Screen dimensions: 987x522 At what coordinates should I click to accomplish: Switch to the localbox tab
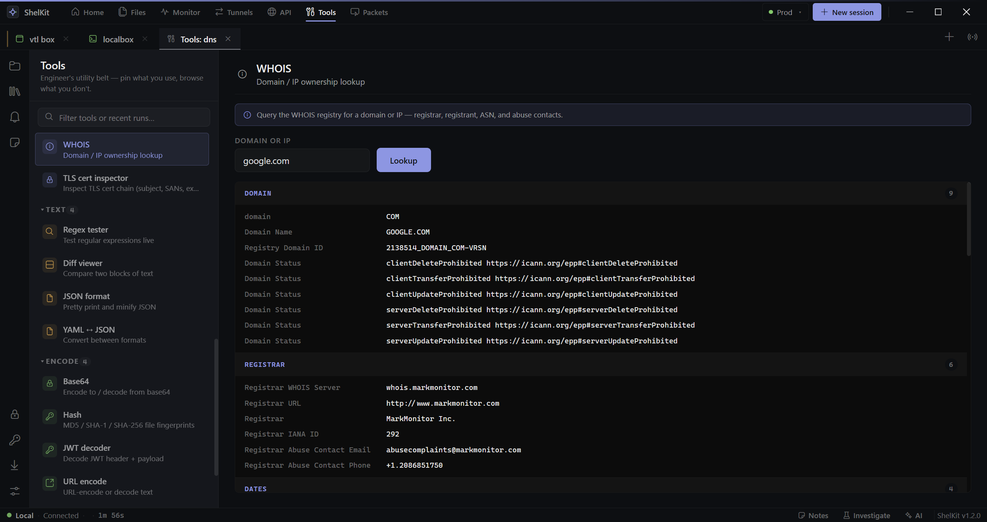click(118, 39)
